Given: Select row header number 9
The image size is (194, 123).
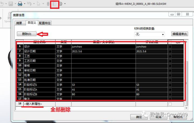Looking at the screenshot, I should point(20,61).
